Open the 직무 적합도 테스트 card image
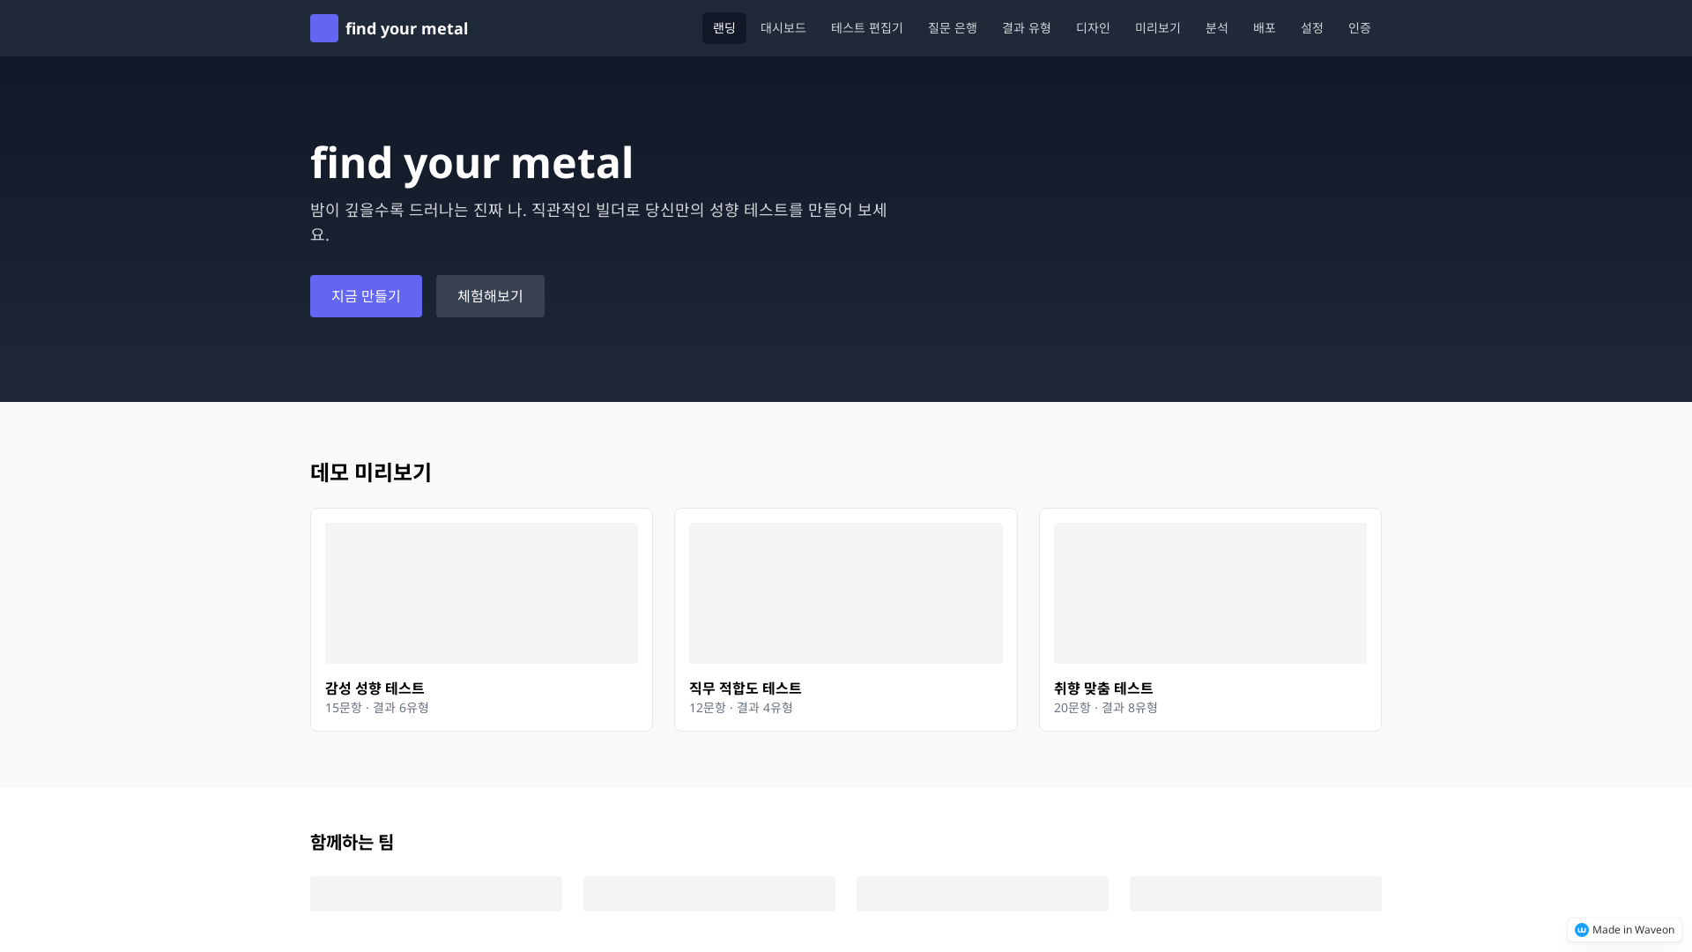This screenshot has width=1692, height=952. (x=845, y=593)
